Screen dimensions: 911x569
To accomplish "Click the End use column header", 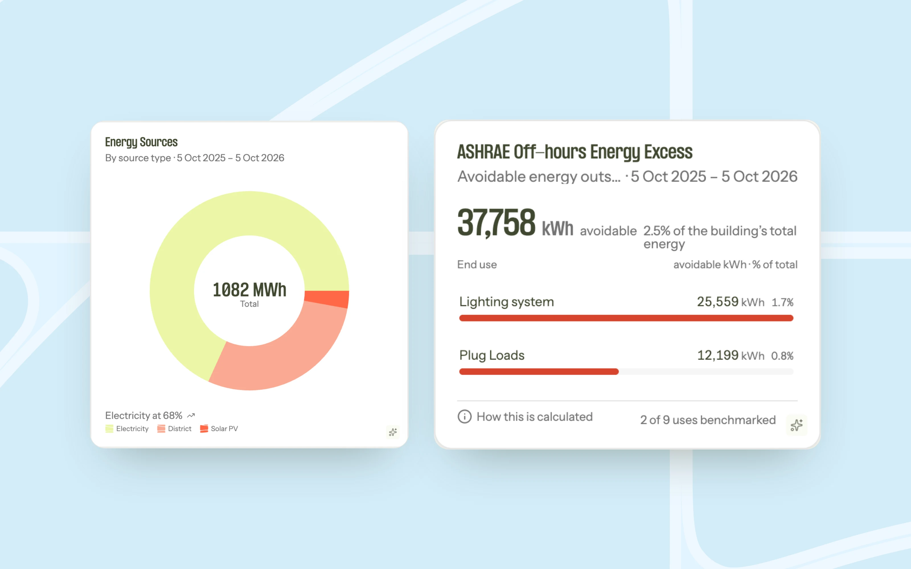I will (477, 265).
